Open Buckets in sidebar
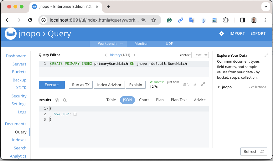The height and width of the screenshot is (161, 273). click(x=19, y=72)
